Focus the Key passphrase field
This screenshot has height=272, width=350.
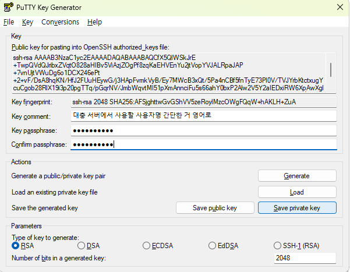(204, 130)
